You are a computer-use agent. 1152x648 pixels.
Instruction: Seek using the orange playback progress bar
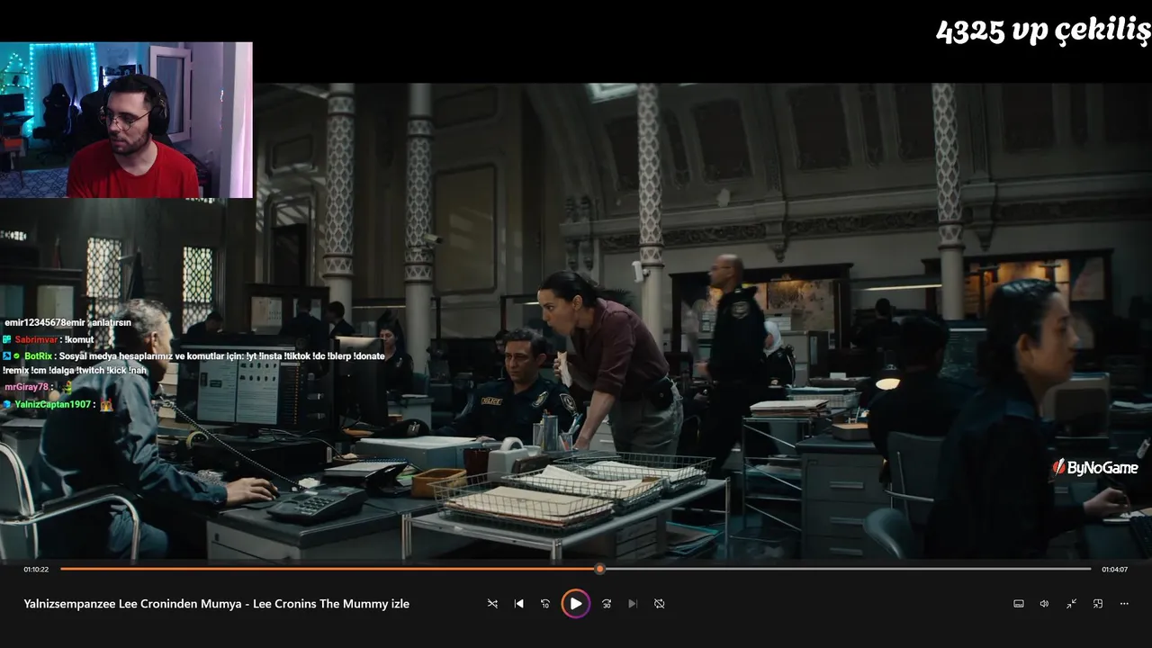click(x=576, y=569)
